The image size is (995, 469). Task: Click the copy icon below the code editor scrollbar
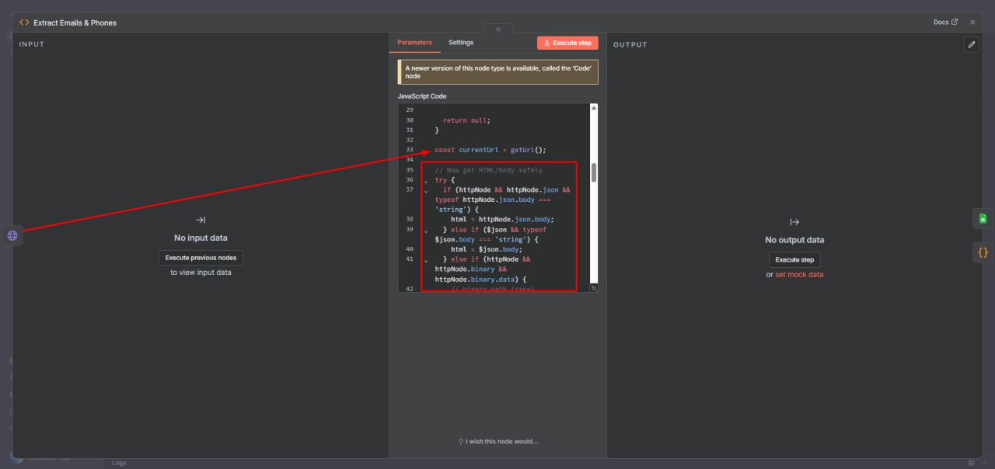593,287
